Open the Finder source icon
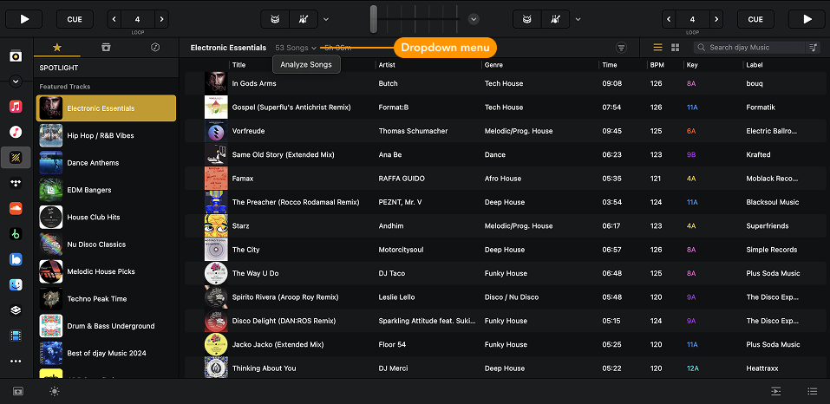This screenshot has width=830, height=404. tap(16, 285)
